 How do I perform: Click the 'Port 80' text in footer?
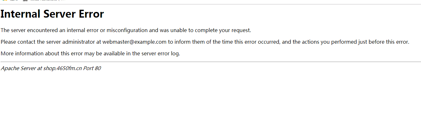[x=92, y=68]
